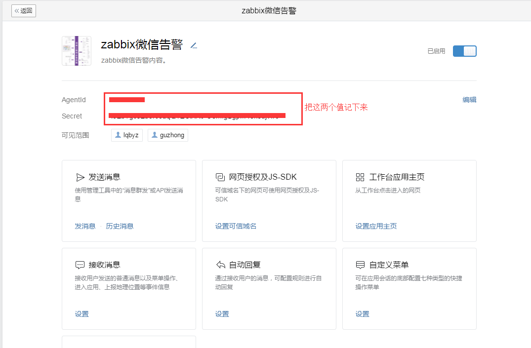Open 设置 under 自定义菜单
This screenshot has height=348, width=531.
point(363,314)
